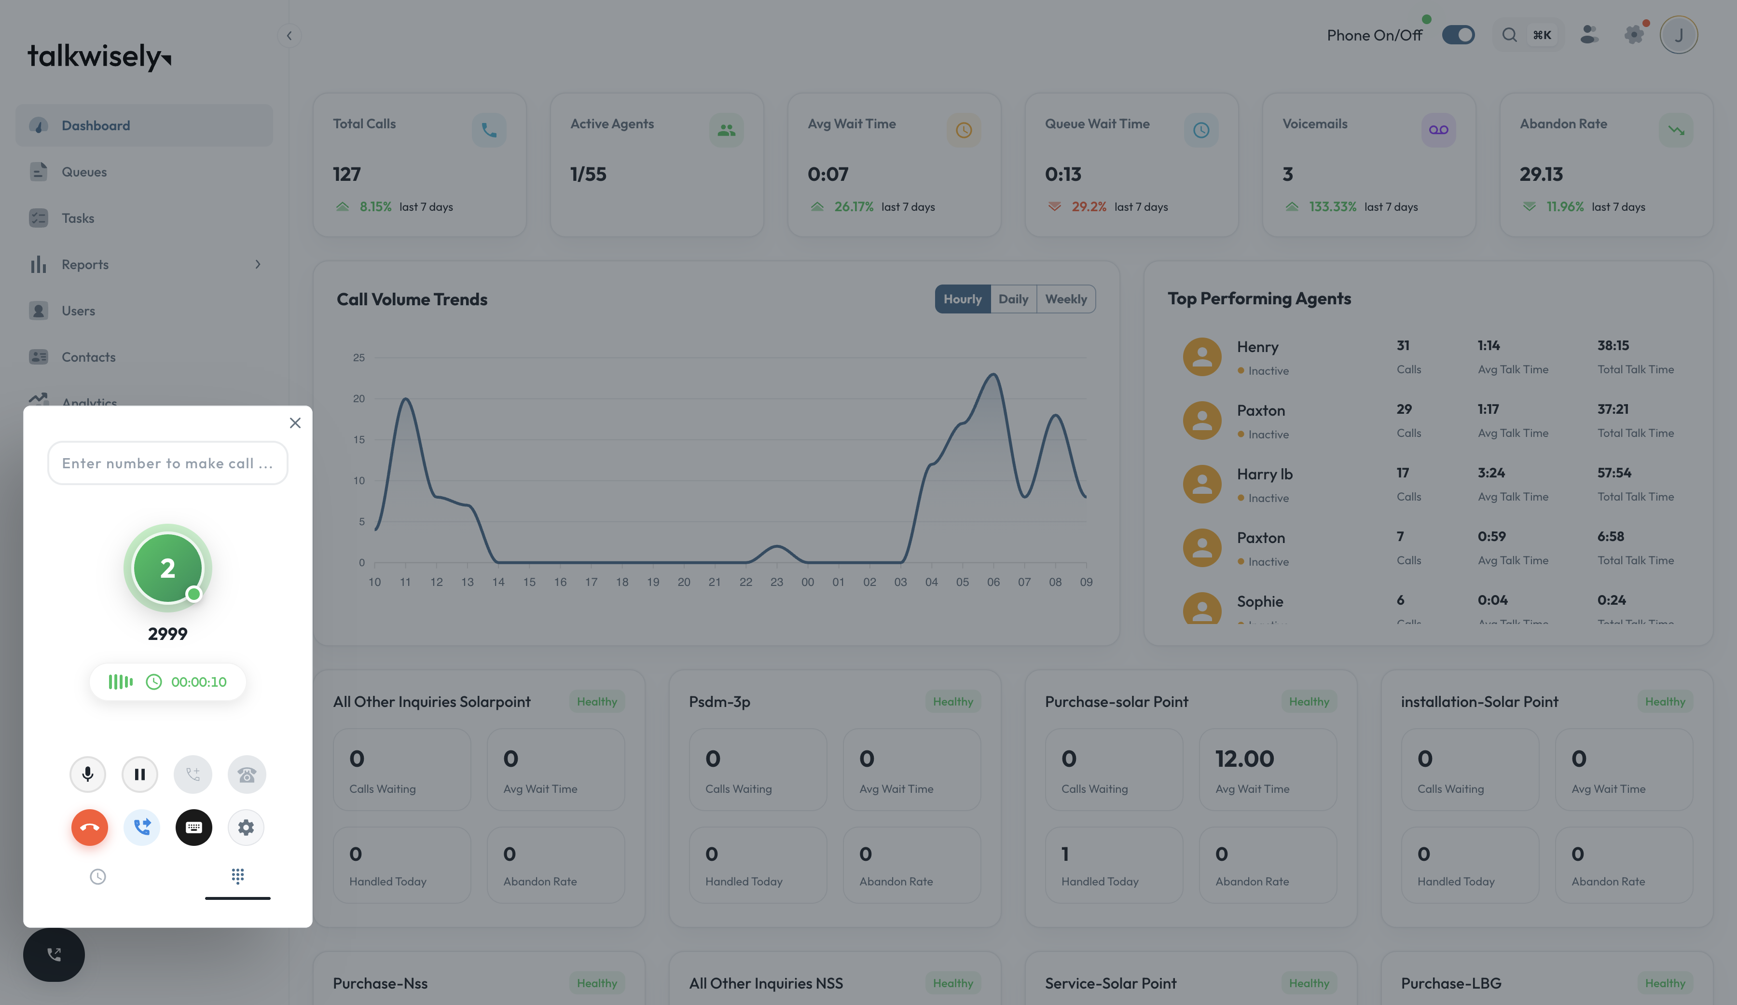Toggle the Phone On/Off switch

coord(1458,35)
